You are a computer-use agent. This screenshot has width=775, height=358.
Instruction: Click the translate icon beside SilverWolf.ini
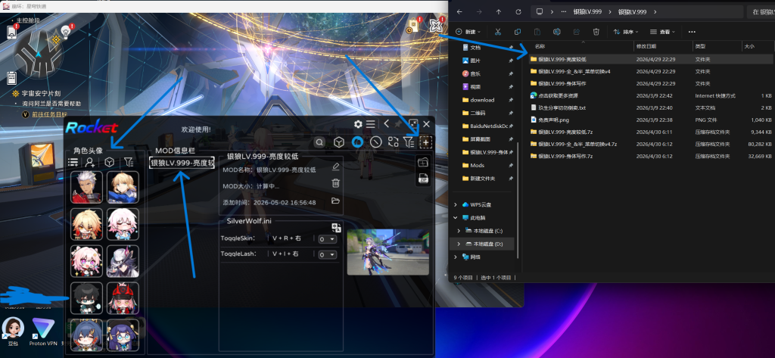click(337, 228)
